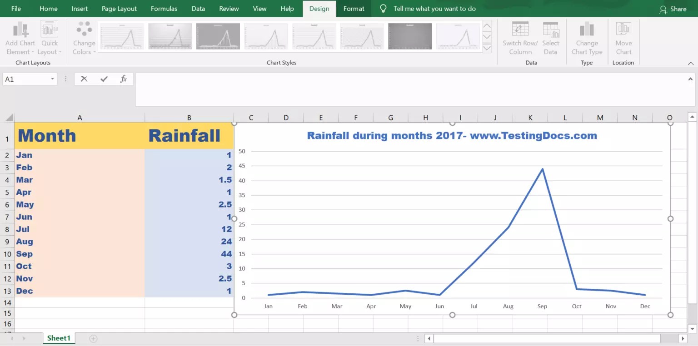Image resolution: width=698 pixels, height=346 pixels.
Task: Switch to the Format tab
Action: point(354,8)
